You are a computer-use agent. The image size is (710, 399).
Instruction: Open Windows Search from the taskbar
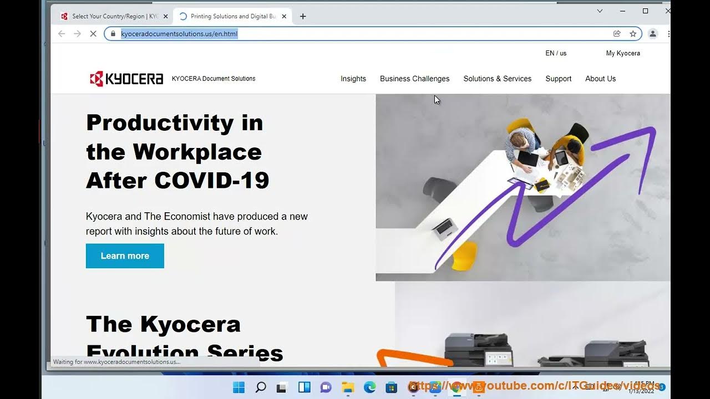point(261,387)
